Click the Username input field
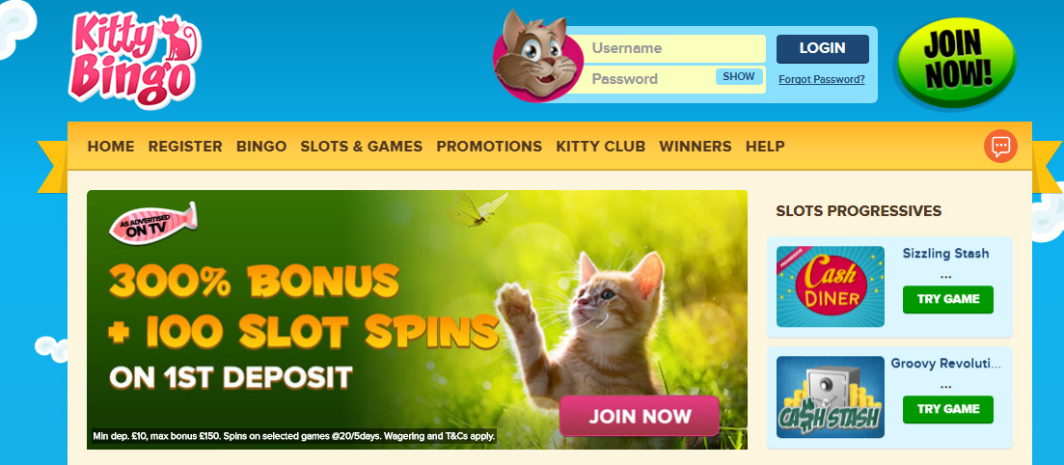The image size is (1064, 465). (x=674, y=48)
